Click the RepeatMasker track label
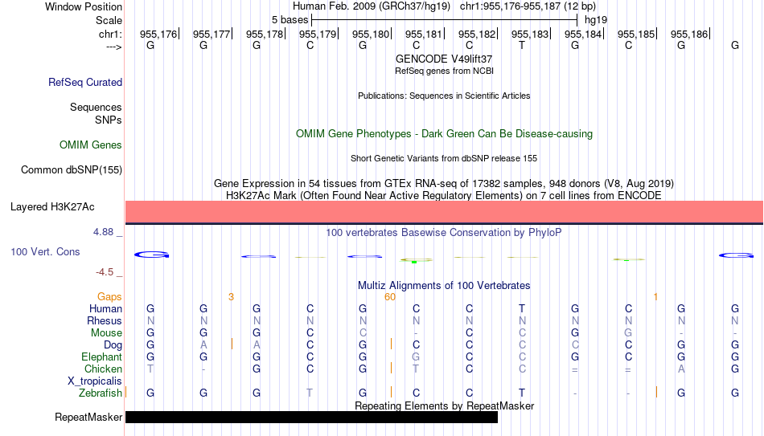This screenshot has width=764, height=436. tap(88, 417)
